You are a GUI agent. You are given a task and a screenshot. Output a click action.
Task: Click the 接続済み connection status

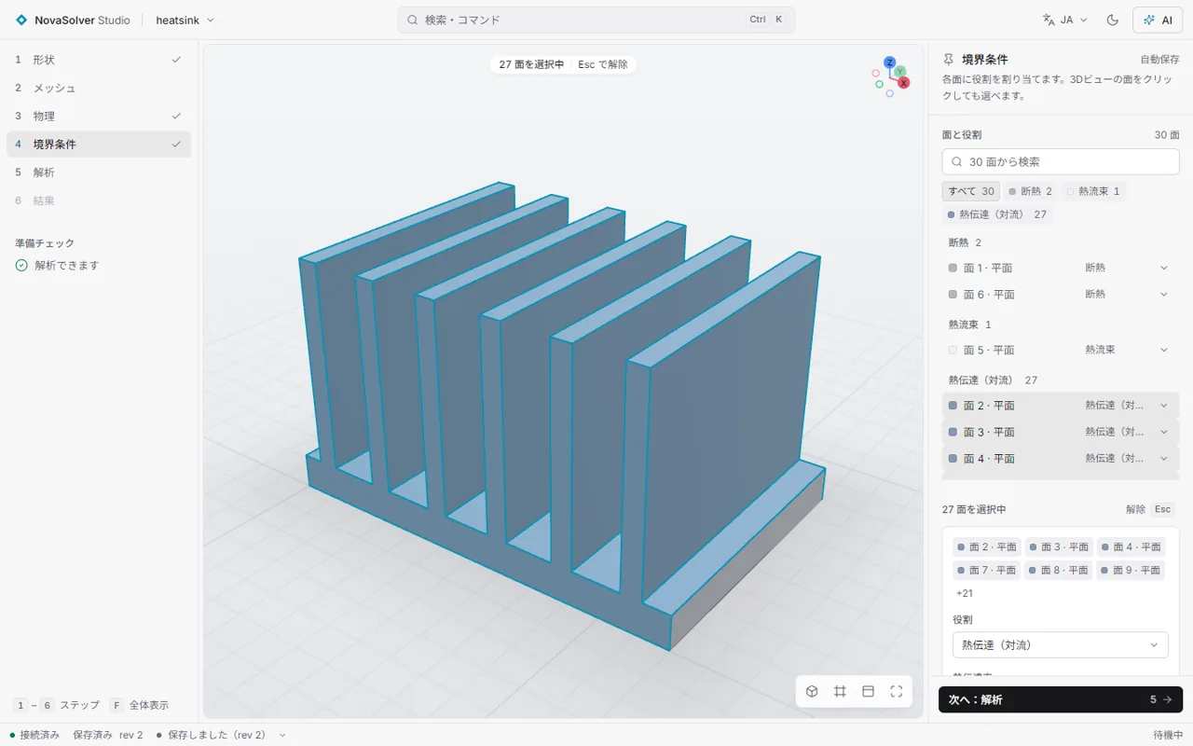point(34,735)
